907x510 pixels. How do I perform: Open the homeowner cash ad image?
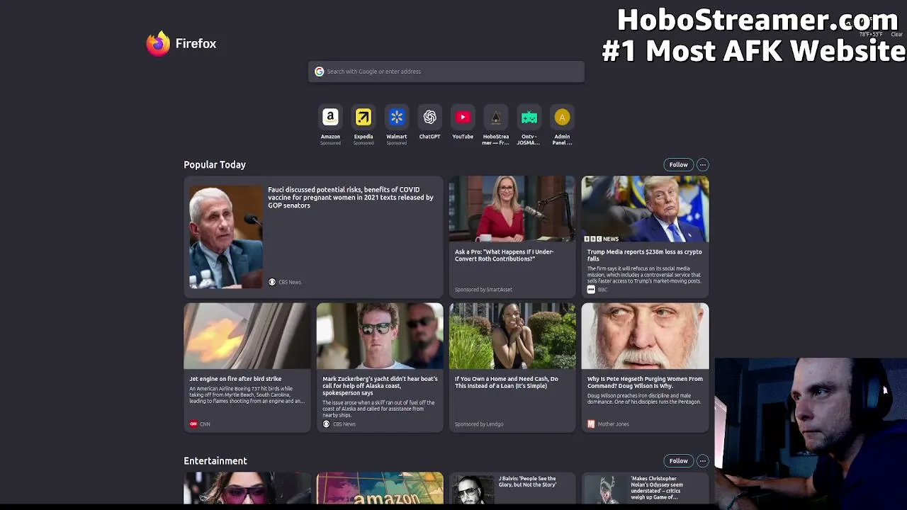(512, 336)
